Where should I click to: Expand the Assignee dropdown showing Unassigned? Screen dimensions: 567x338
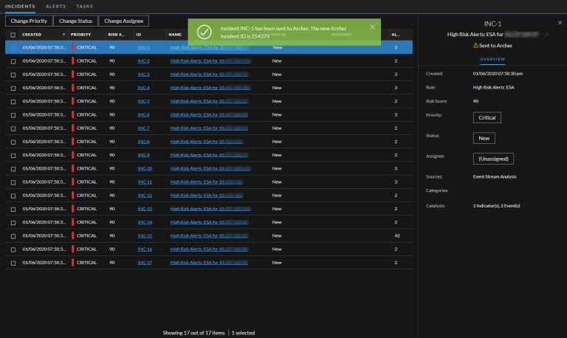coord(492,159)
